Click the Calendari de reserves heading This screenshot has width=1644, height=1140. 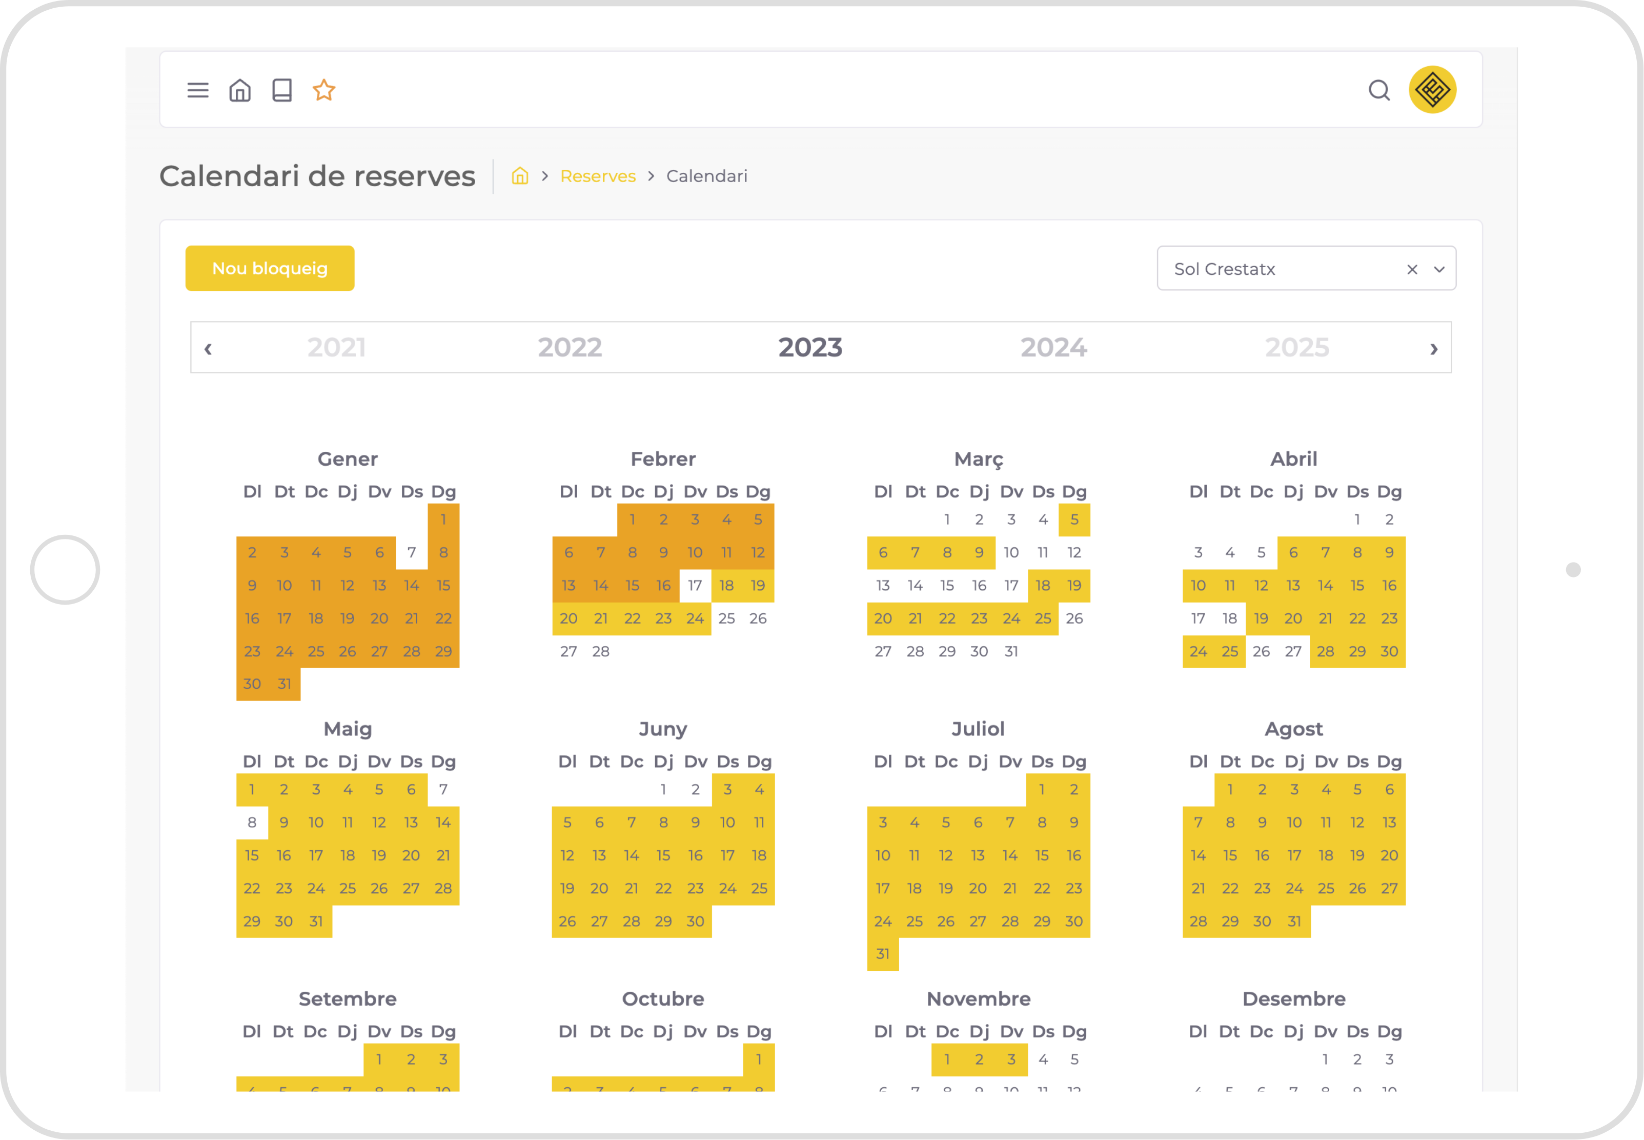tap(317, 176)
